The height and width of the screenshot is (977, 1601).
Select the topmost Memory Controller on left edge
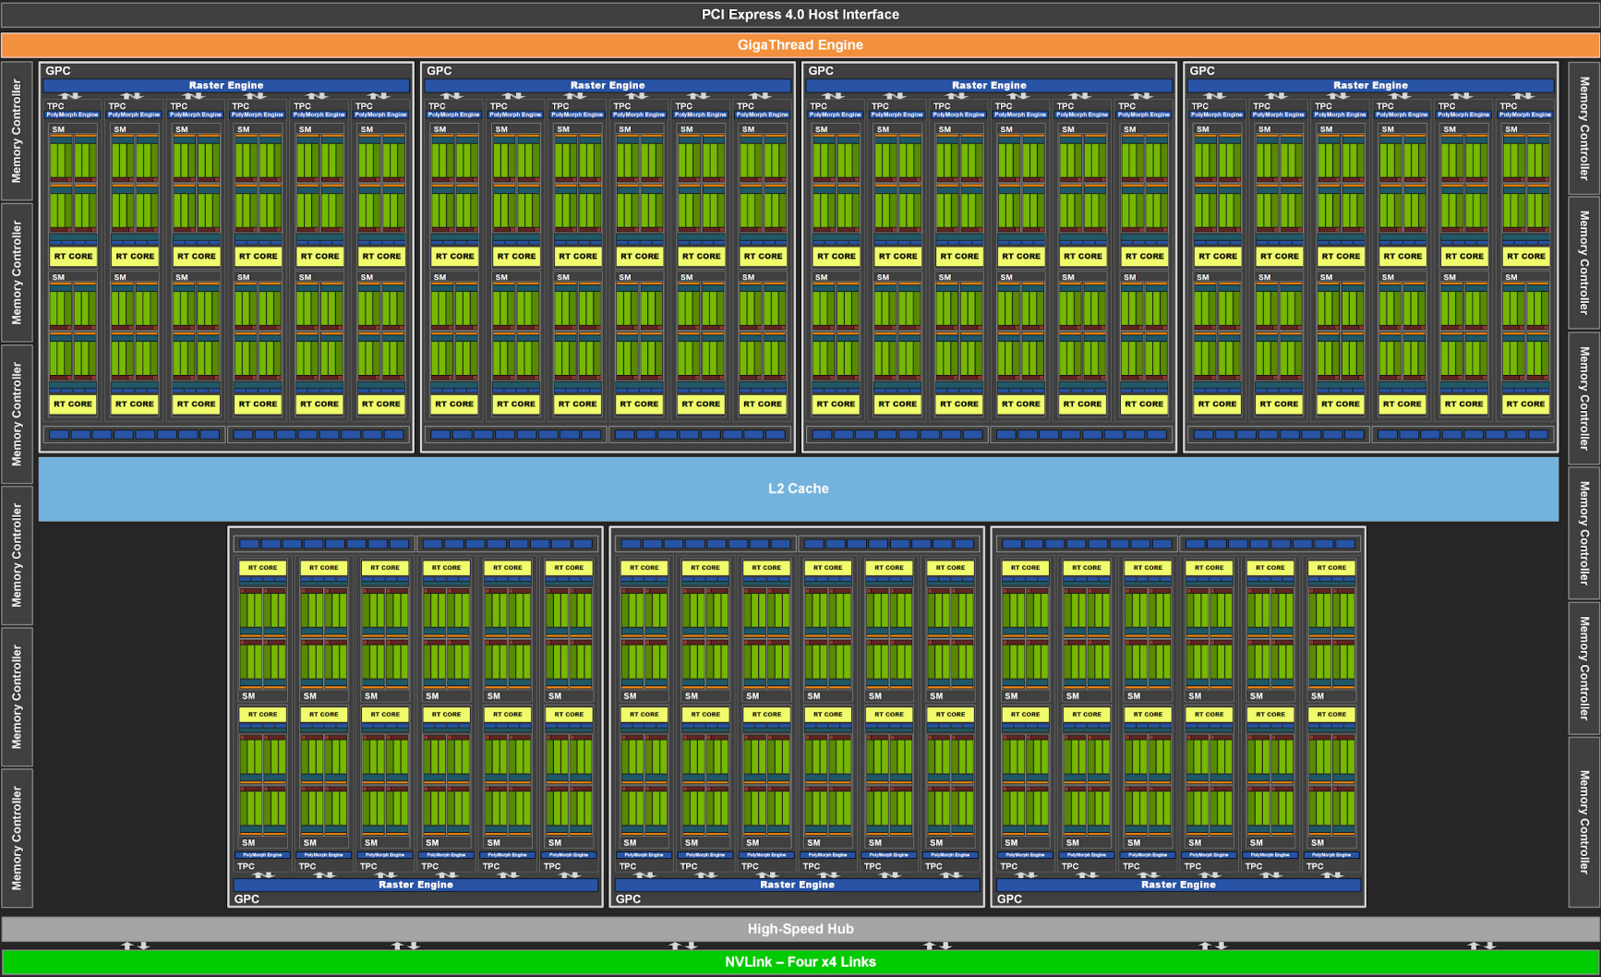click(x=17, y=131)
